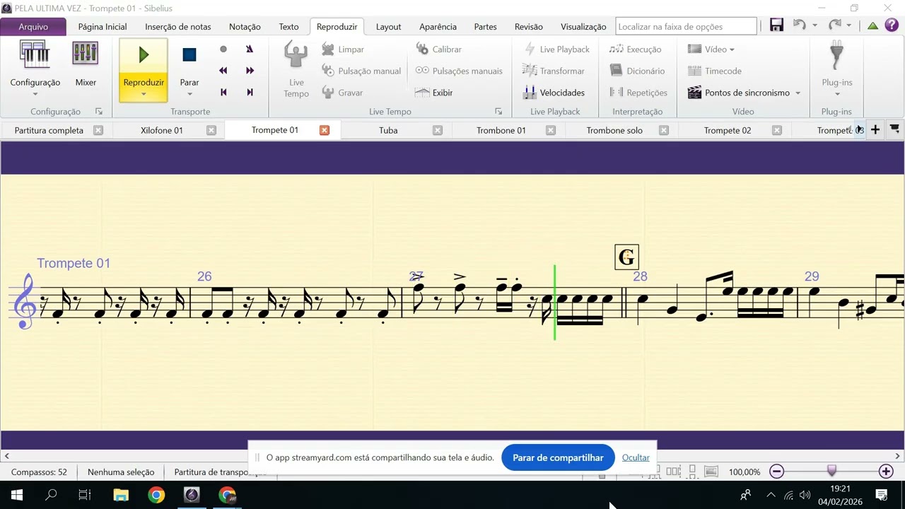Collapse the ribbon with green triangle

pyautogui.click(x=872, y=26)
